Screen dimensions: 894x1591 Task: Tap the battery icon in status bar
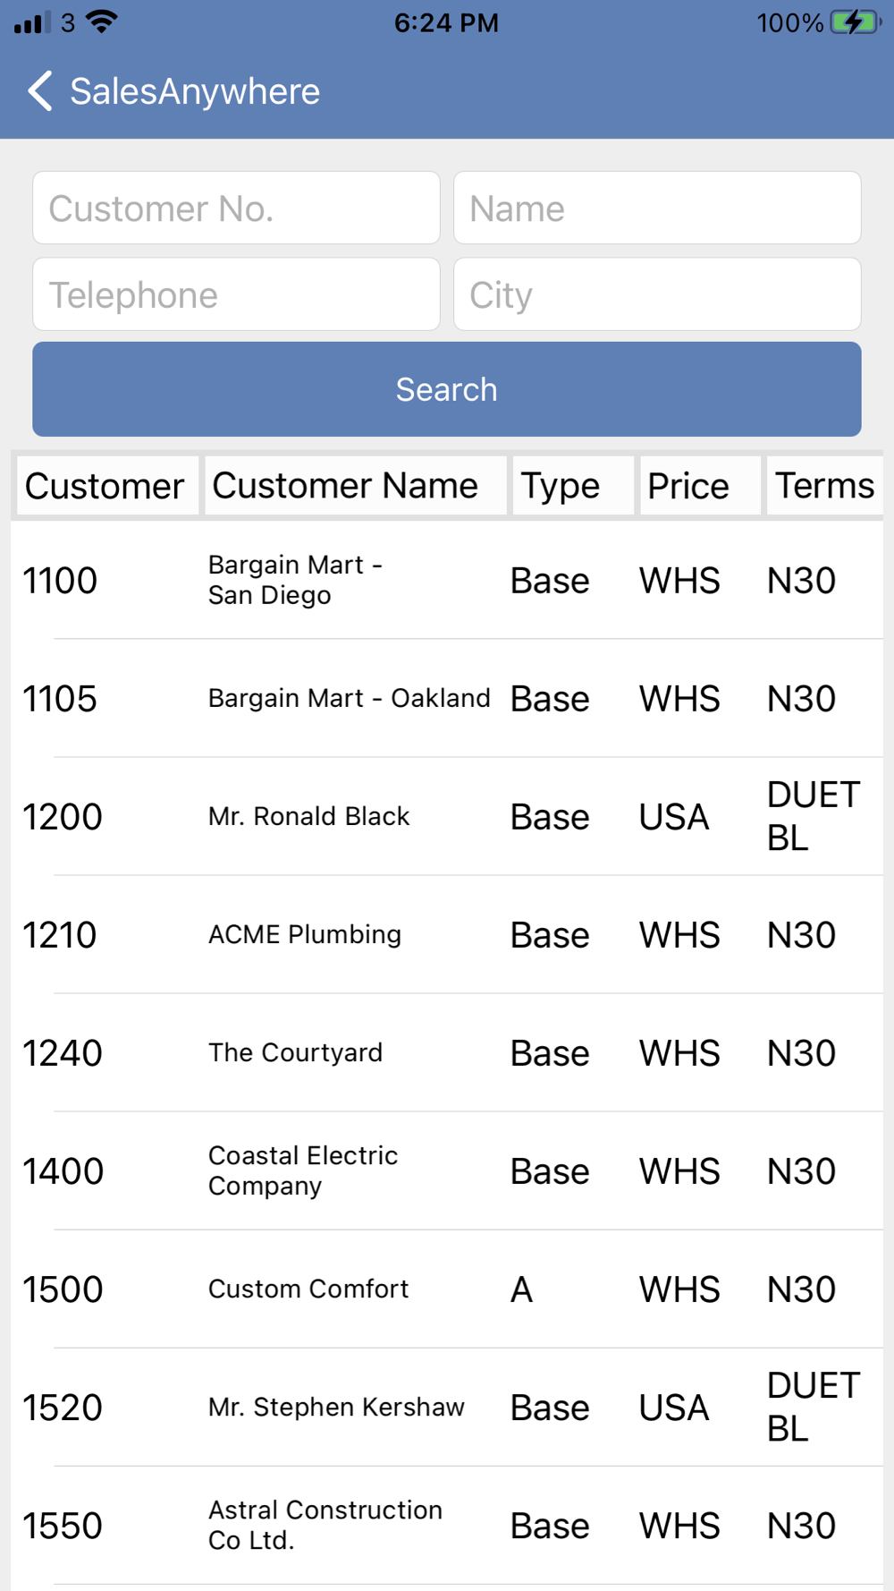click(856, 22)
